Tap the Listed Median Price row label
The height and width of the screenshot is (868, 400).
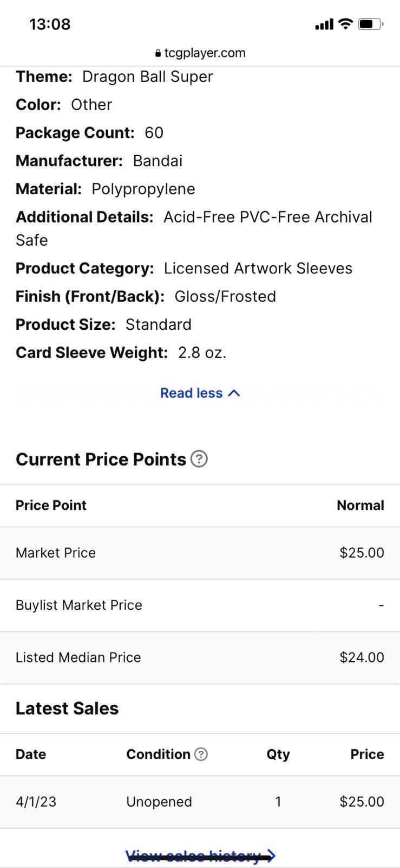[x=78, y=658]
